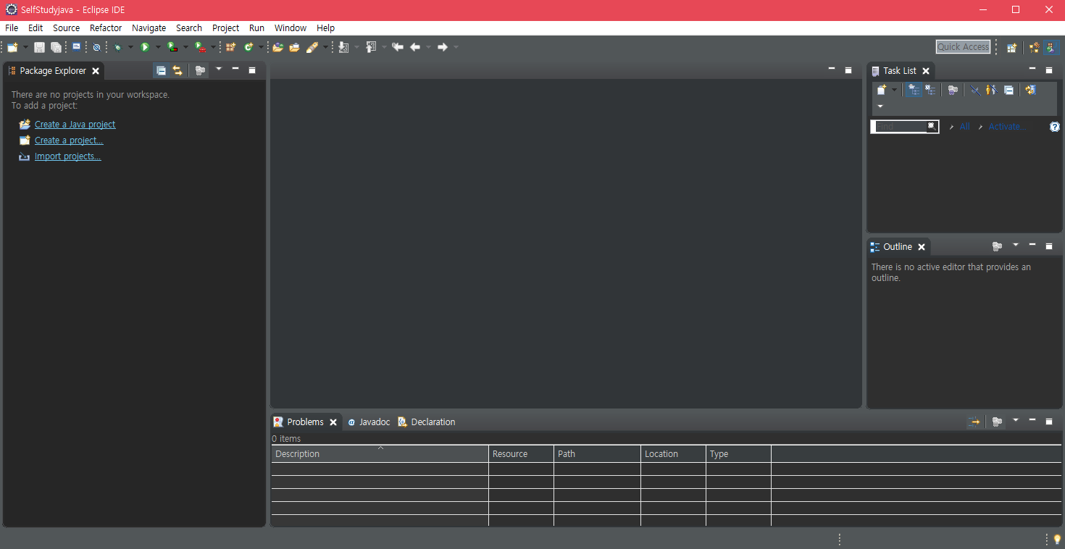The width and height of the screenshot is (1065, 549).
Task: Toggle Skip All Breakpoints
Action: point(96,47)
